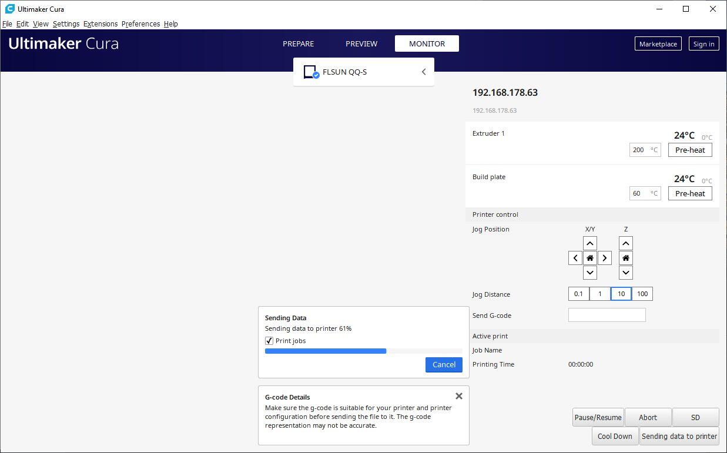Jog the print head up on X/Y
Screen dimensions: 727x453
pyautogui.click(x=590, y=243)
